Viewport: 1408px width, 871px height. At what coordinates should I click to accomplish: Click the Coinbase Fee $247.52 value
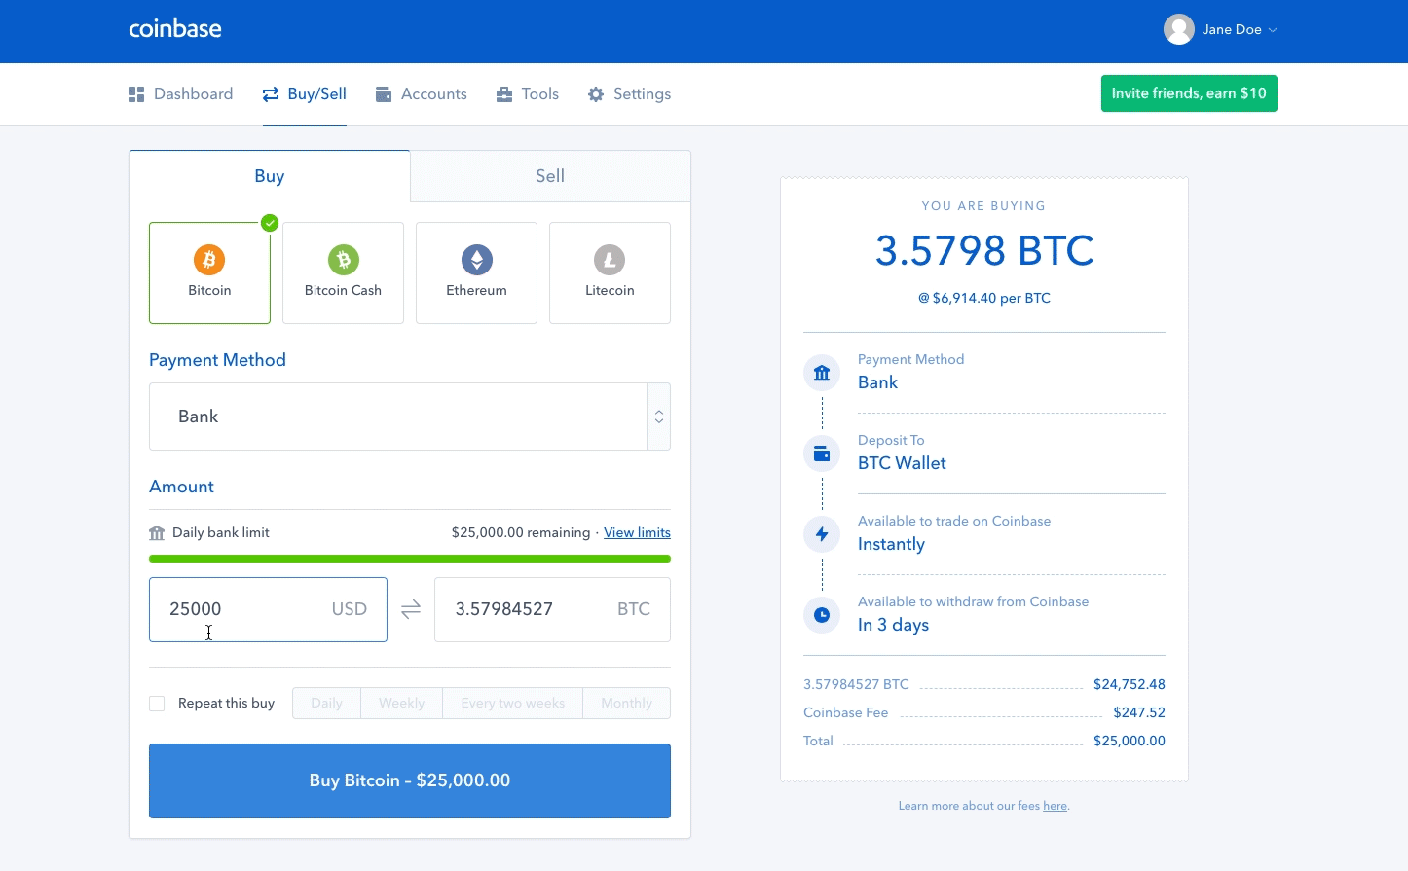coord(1139,712)
